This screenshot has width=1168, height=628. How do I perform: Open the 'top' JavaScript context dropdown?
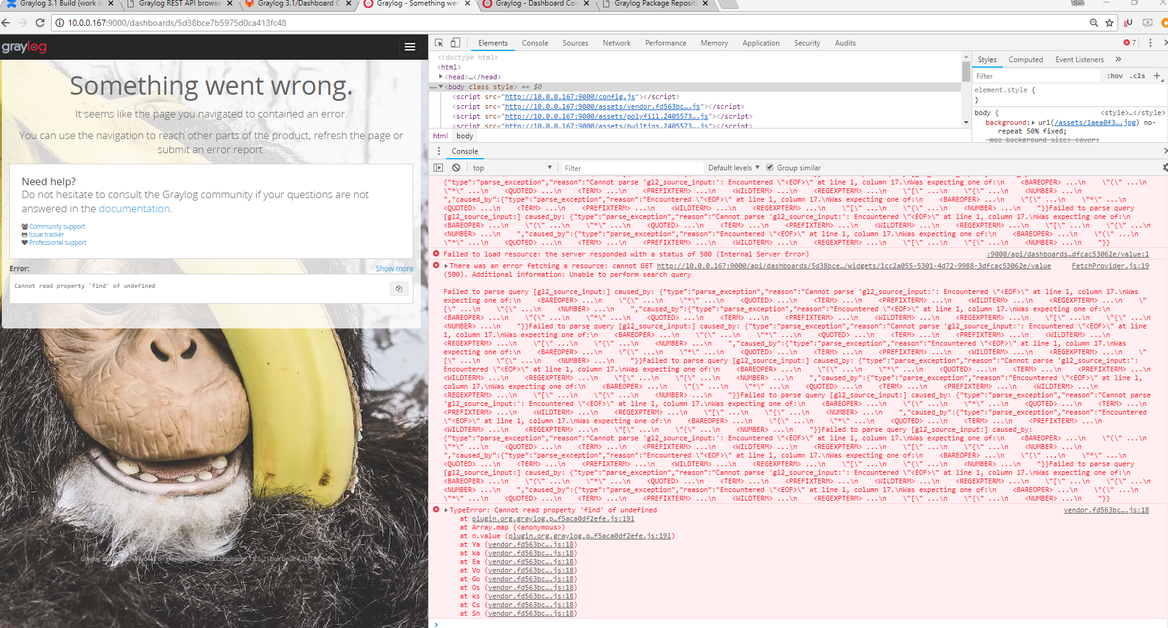[512, 168]
